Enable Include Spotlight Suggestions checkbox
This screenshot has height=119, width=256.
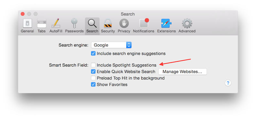[x=93, y=65]
